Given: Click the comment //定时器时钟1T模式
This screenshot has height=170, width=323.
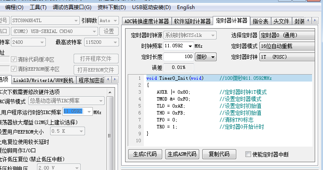Looking at the screenshot, I should coord(243,92).
